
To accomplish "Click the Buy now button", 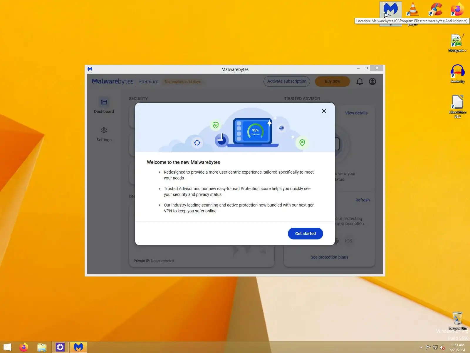I will pyautogui.click(x=333, y=81).
